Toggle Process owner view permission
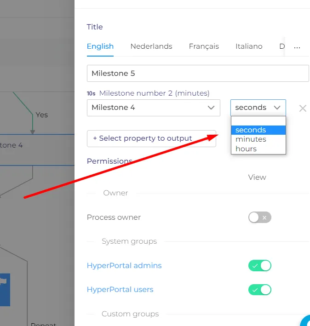The width and height of the screenshot is (310, 326). [x=260, y=217]
